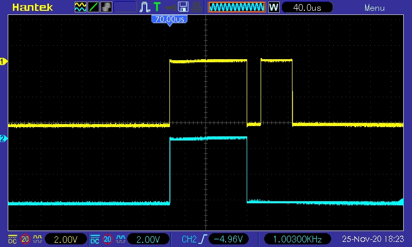412x247 pixels.
Task: Toggle CH2 DC coupling indicator
Action: coord(95,239)
